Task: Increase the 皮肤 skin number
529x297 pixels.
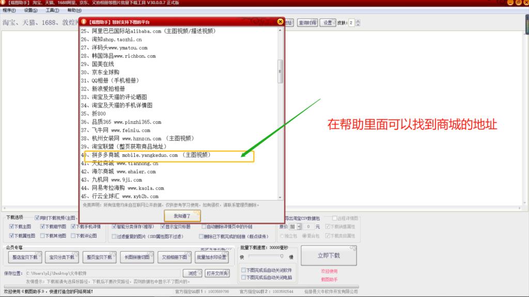Action: pos(357,21)
